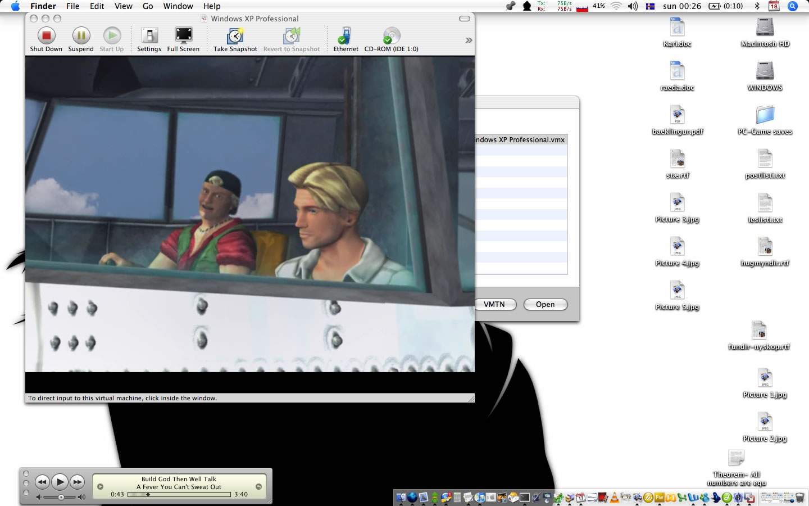The height and width of the screenshot is (506, 809).
Task: Select Karl.doc on the desktop
Action: (x=678, y=33)
